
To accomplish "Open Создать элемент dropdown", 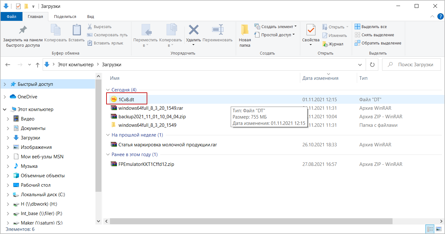I will click(x=276, y=27).
